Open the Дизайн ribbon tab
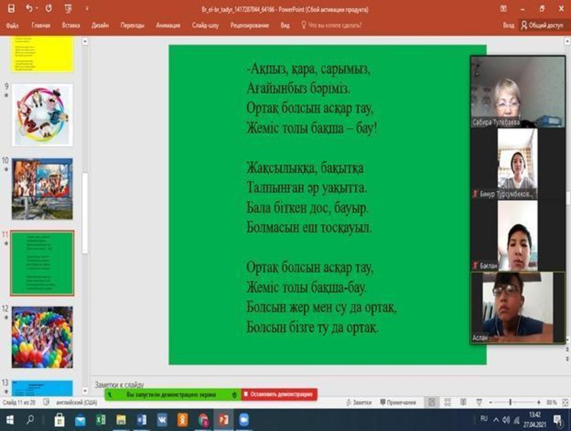 (100, 26)
